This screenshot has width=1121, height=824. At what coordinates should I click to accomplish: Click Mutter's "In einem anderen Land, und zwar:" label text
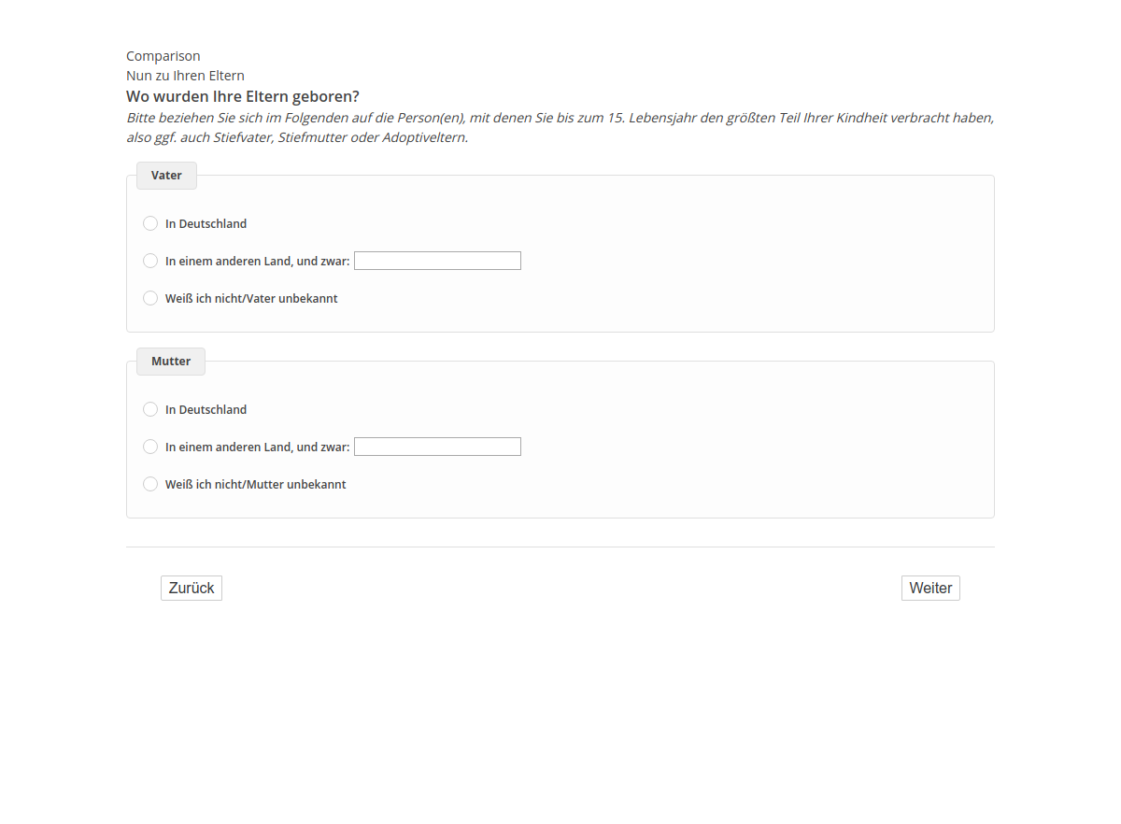coord(257,448)
